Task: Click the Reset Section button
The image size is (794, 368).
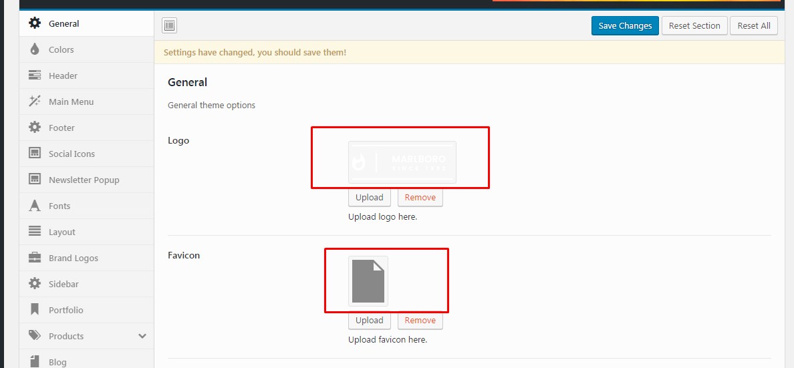Action: 694,26
